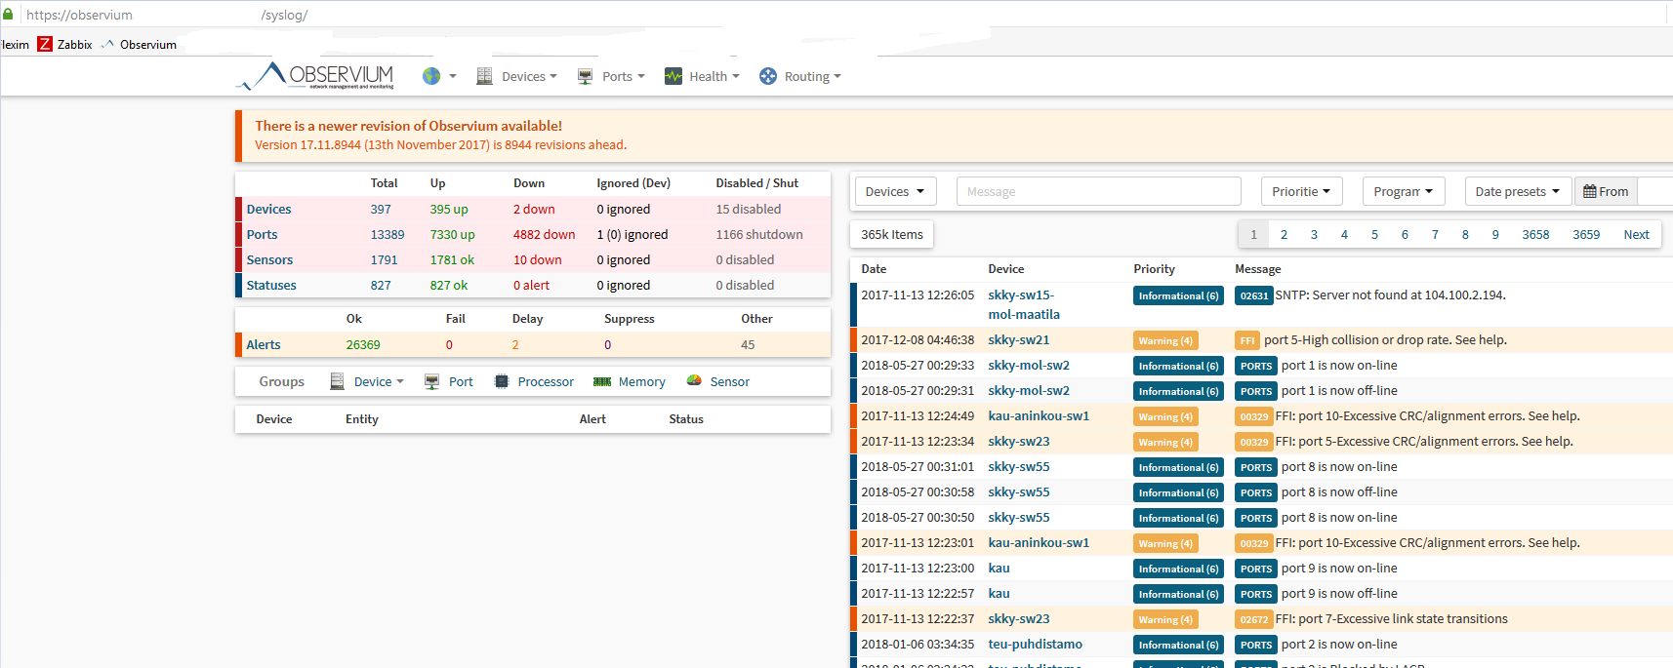1673x668 pixels.
Task: Click PORTS tag on teu-puhdistamo row
Action: tap(1256, 645)
